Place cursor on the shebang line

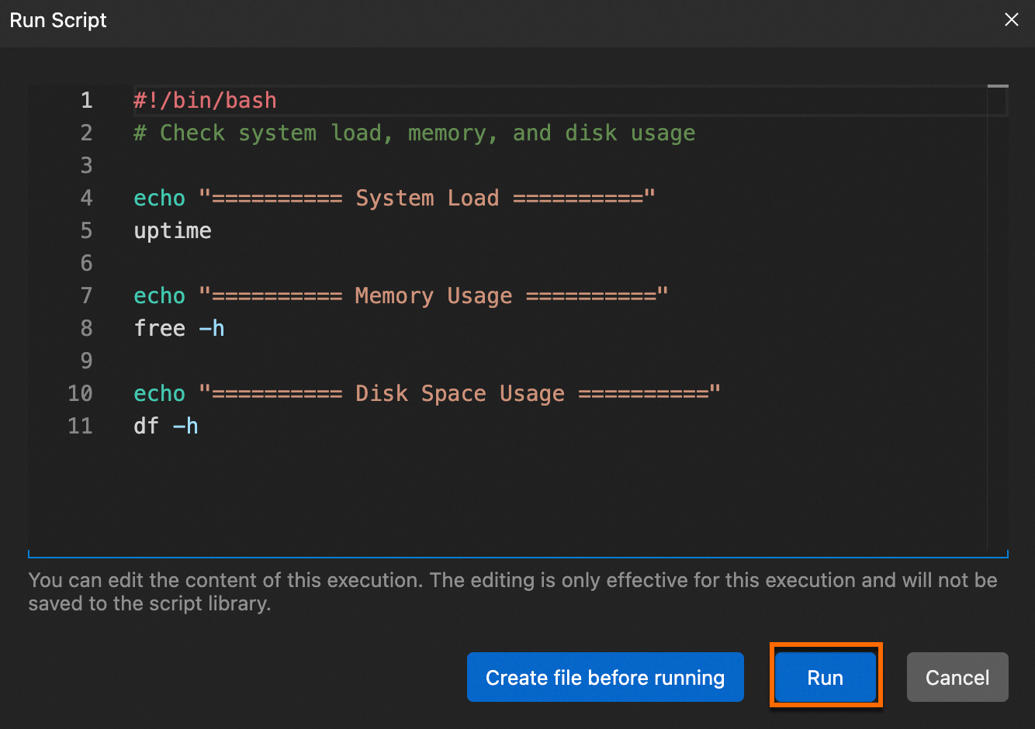[206, 101]
